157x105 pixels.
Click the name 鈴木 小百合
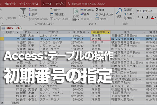click(28, 99)
